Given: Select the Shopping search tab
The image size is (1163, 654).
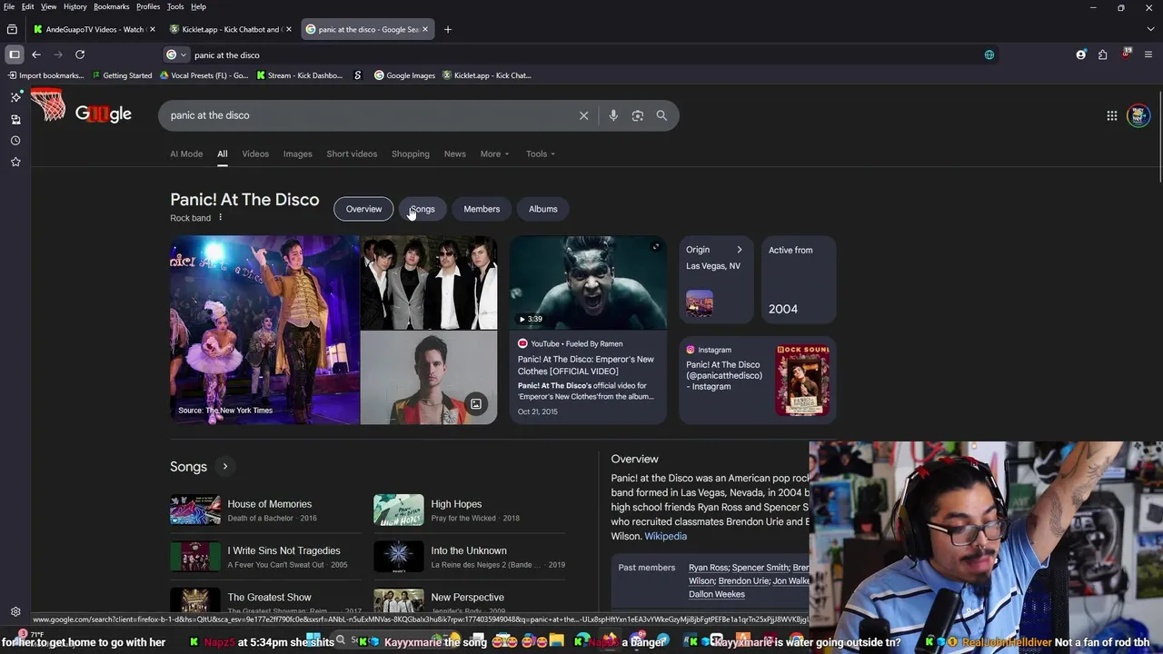Looking at the screenshot, I should (x=411, y=154).
